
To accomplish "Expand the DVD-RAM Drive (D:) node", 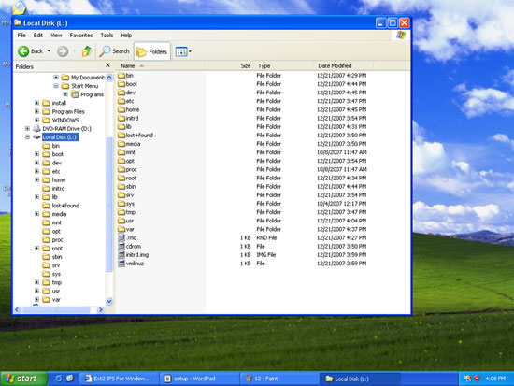I will [27, 129].
